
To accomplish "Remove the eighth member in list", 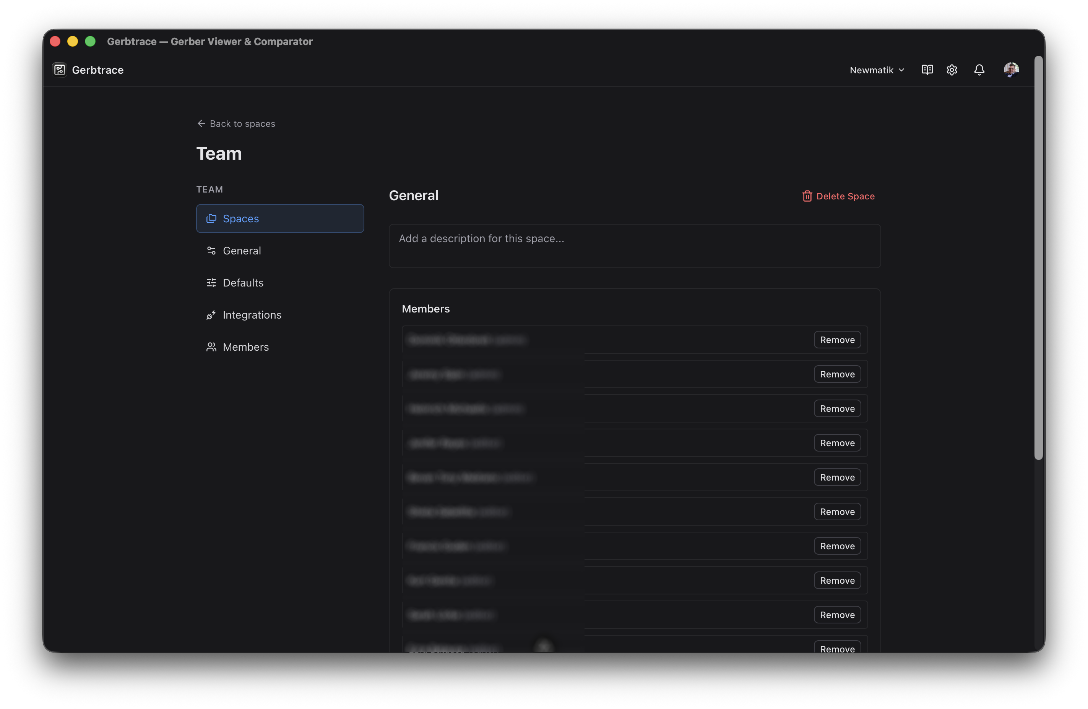I will [837, 580].
